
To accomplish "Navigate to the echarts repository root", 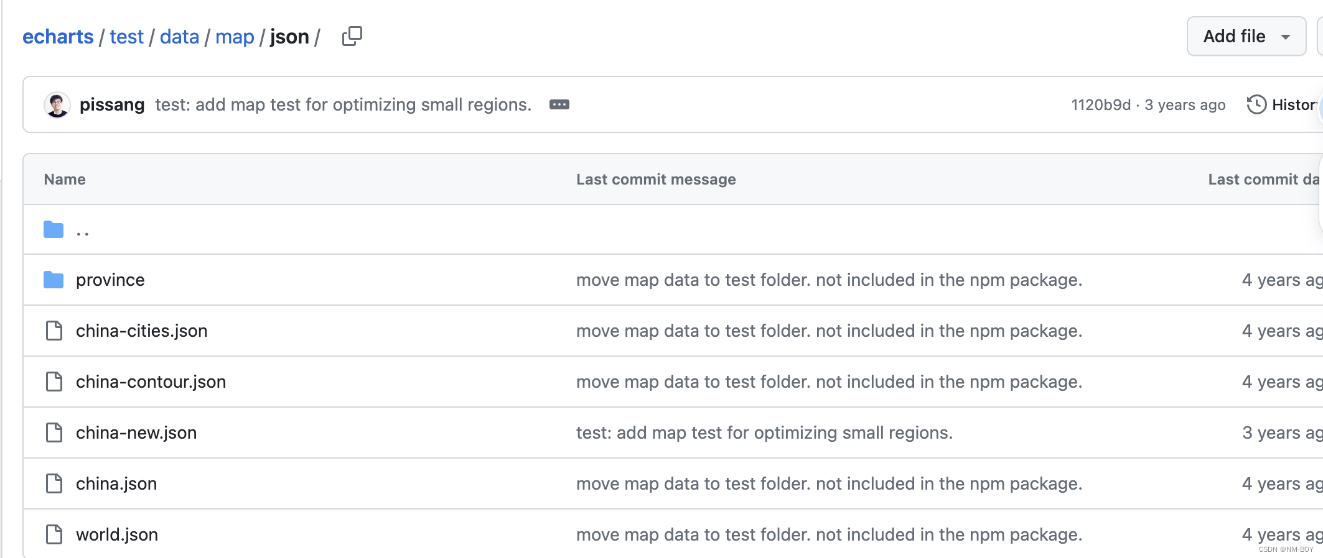I will click(x=58, y=37).
